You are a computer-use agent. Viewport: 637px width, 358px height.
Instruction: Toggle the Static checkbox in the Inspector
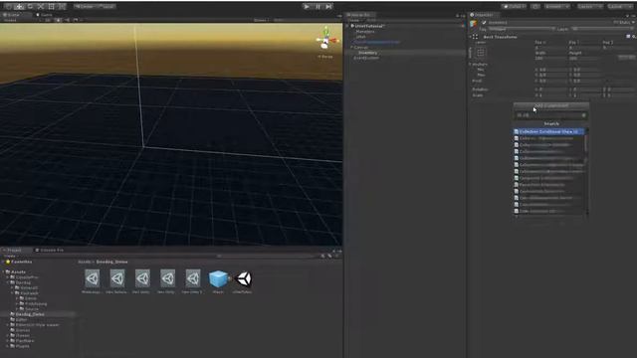pyautogui.click(x=615, y=22)
